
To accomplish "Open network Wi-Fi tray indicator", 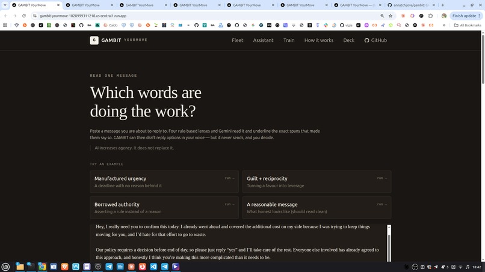I will point(460,267).
